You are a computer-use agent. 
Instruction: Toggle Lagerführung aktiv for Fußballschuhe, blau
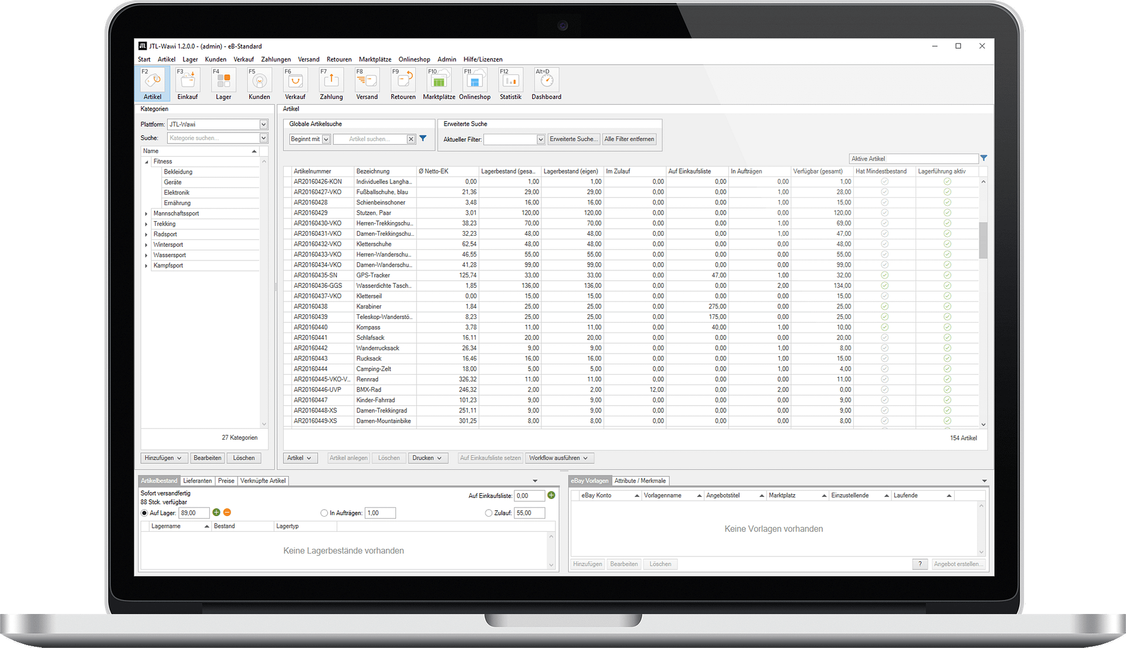(x=947, y=192)
